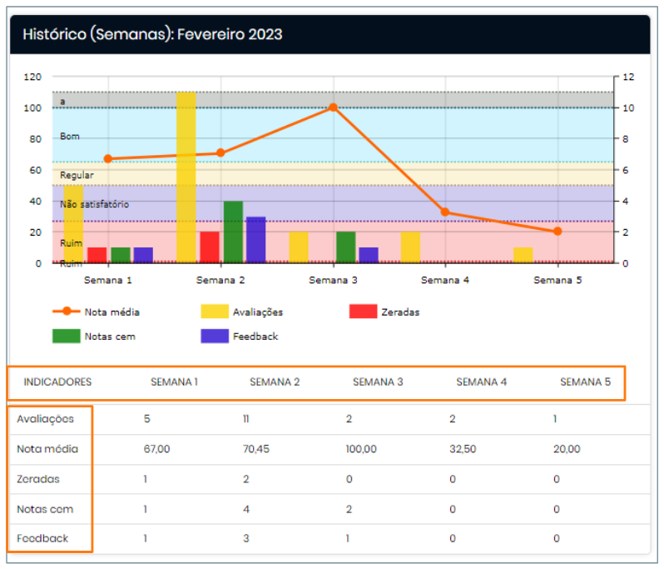Select the 100,00 cell under Semana 3

pos(361,449)
